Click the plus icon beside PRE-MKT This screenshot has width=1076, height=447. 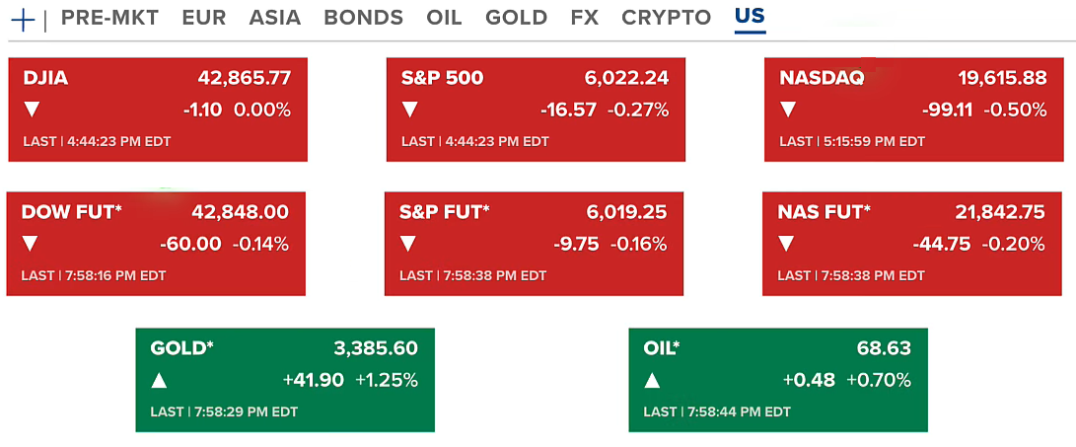pyautogui.click(x=22, y=19)
